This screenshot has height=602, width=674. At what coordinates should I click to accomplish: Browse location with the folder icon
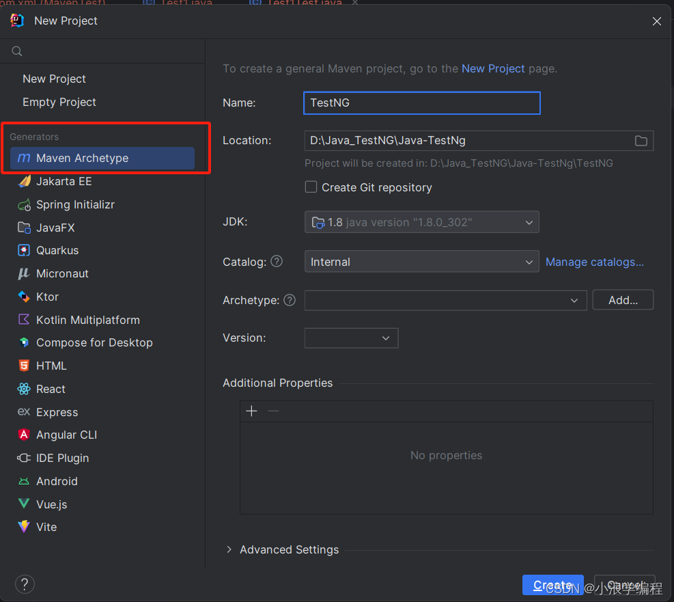coord(641,141)
